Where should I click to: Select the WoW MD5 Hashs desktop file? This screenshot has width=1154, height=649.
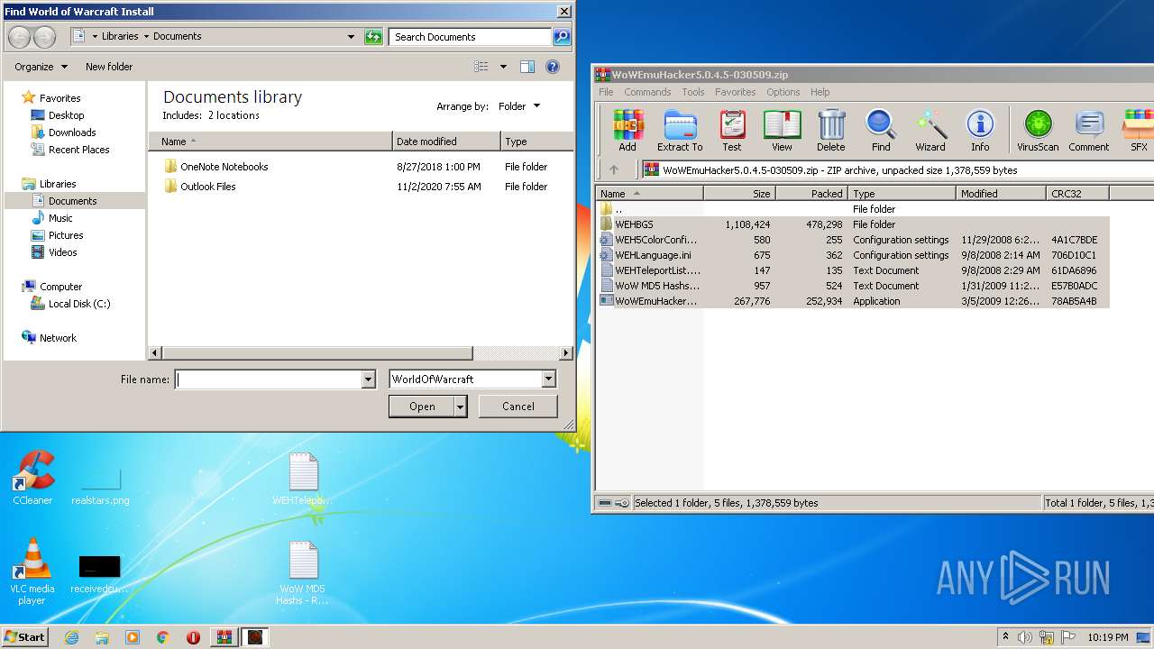303,573
